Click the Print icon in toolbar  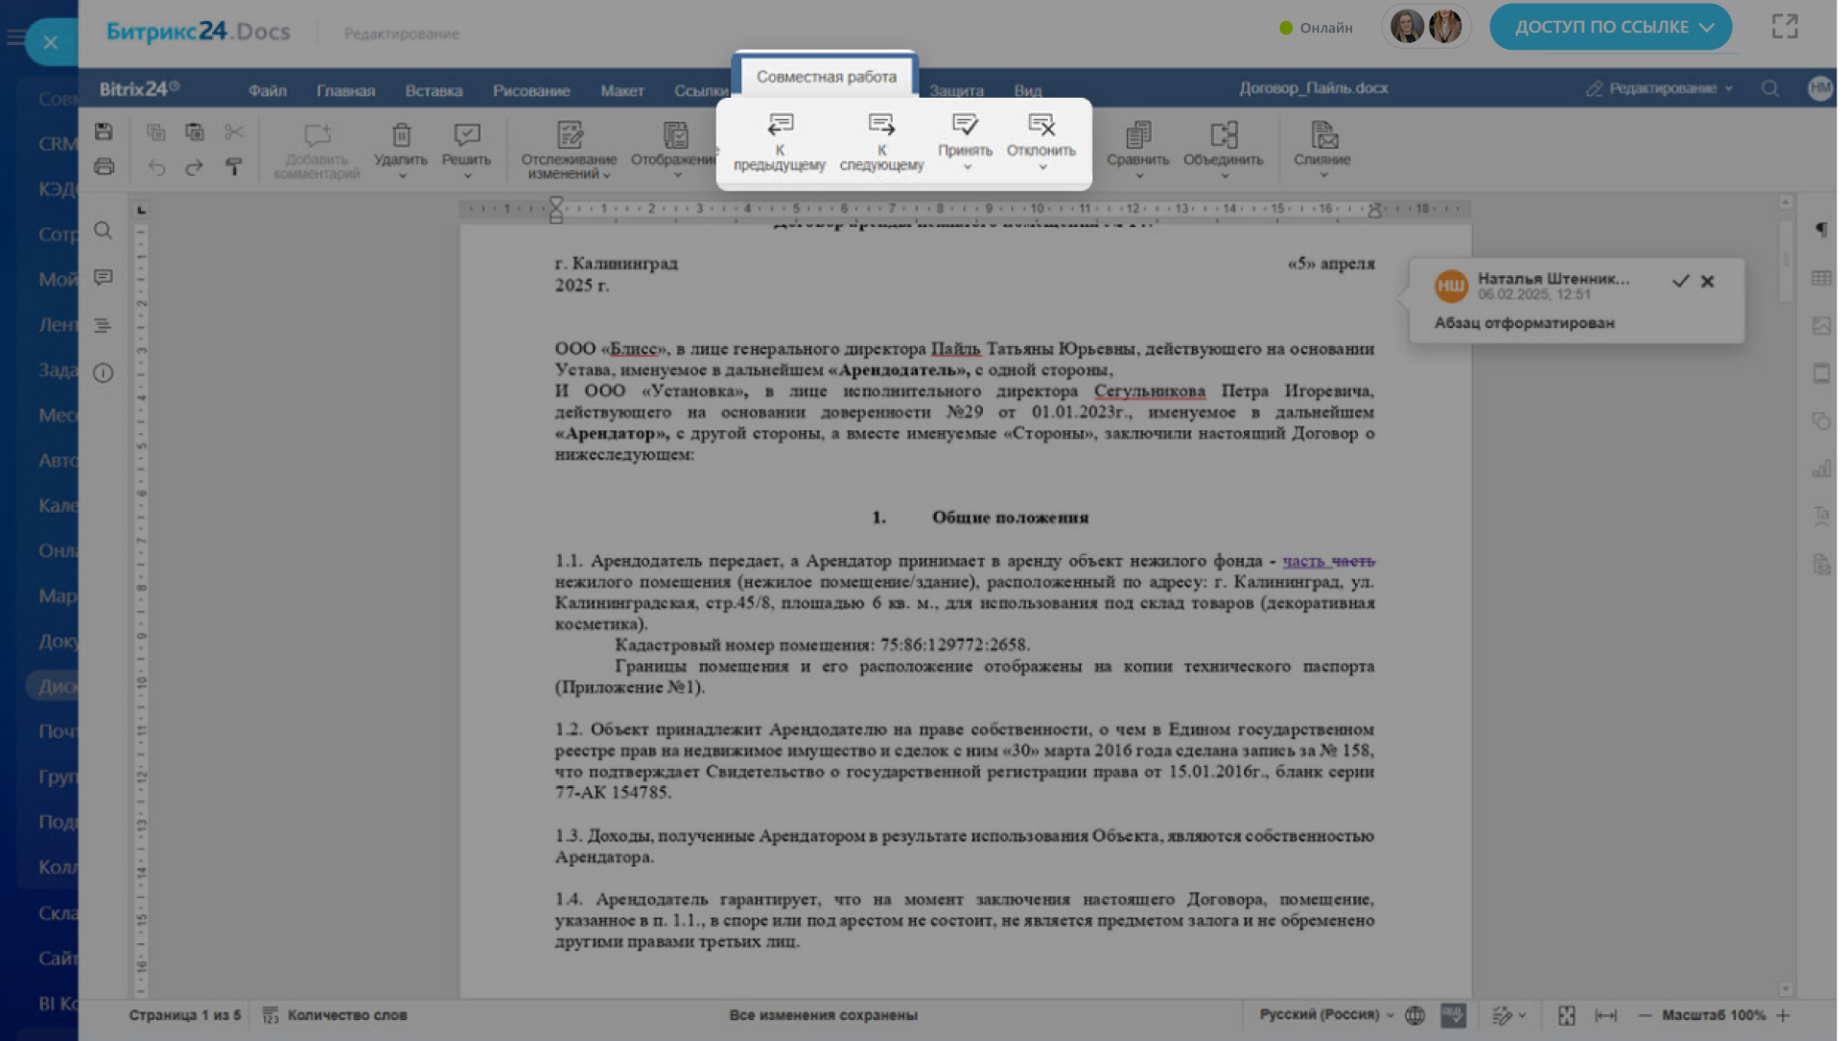click(x=104, y=167)
